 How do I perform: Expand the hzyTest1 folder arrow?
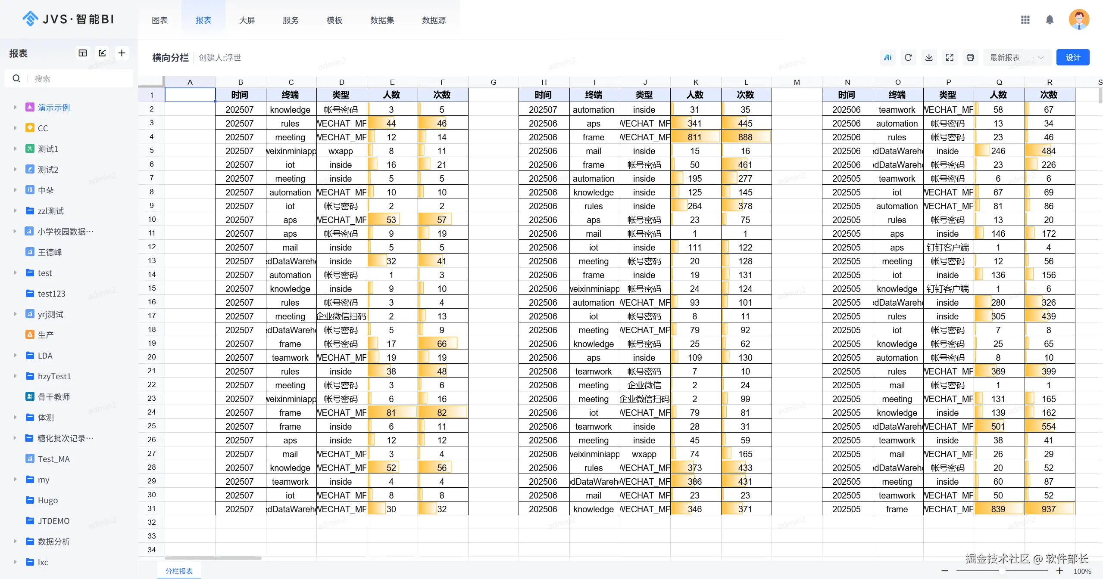[15, 376]
